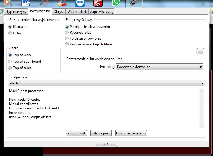Choose the Rysunek folder output option

pyautogui.click(x=67, y=33)
